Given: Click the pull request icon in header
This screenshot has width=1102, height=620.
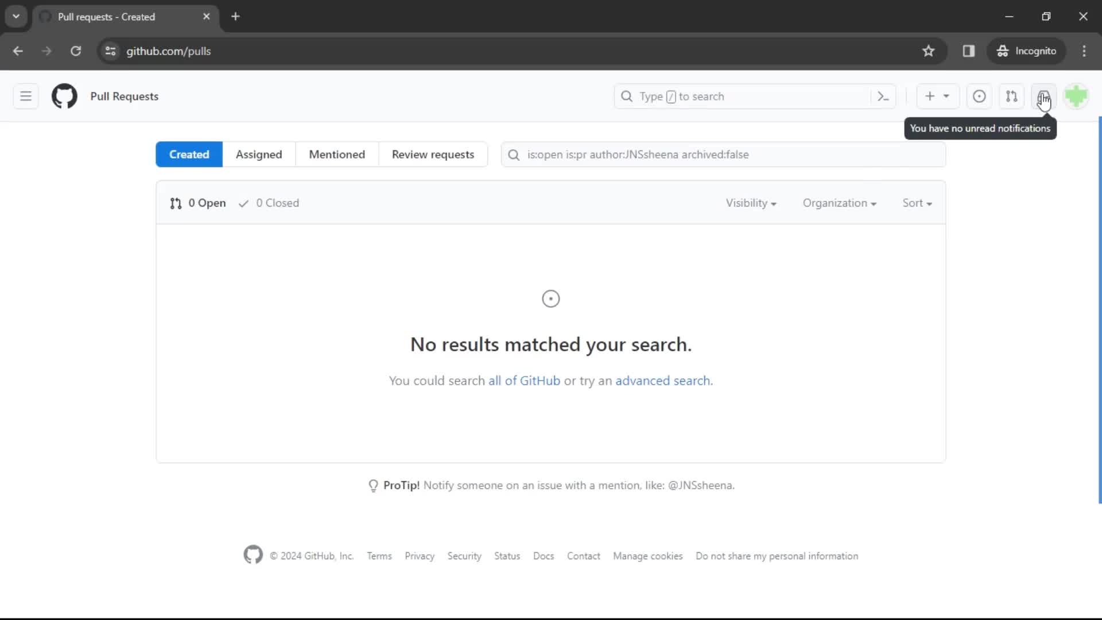Looking at the screenshot, I should coord(1012,96).
